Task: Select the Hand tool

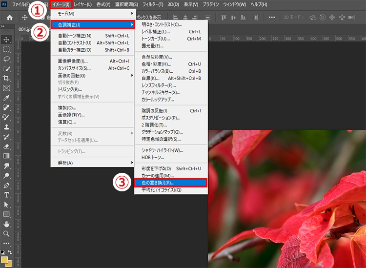Action: [6, 224]
